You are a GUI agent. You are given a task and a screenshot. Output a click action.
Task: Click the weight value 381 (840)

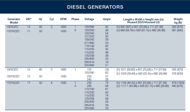(x=177, y=30)
